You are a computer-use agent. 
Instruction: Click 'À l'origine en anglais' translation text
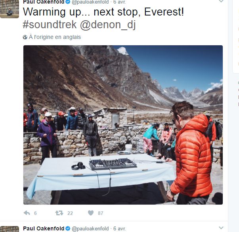click(x=55, y=37)
